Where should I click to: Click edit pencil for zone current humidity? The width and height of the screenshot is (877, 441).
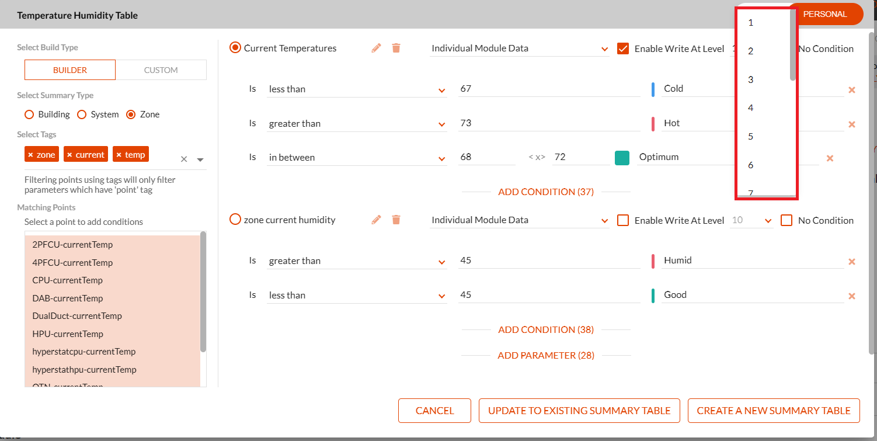click(x=376, y=220)
